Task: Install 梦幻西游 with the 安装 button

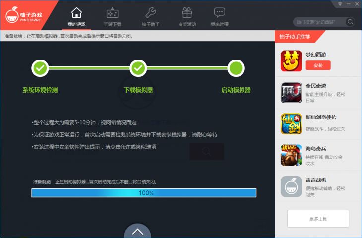Action: click(318, 65)
